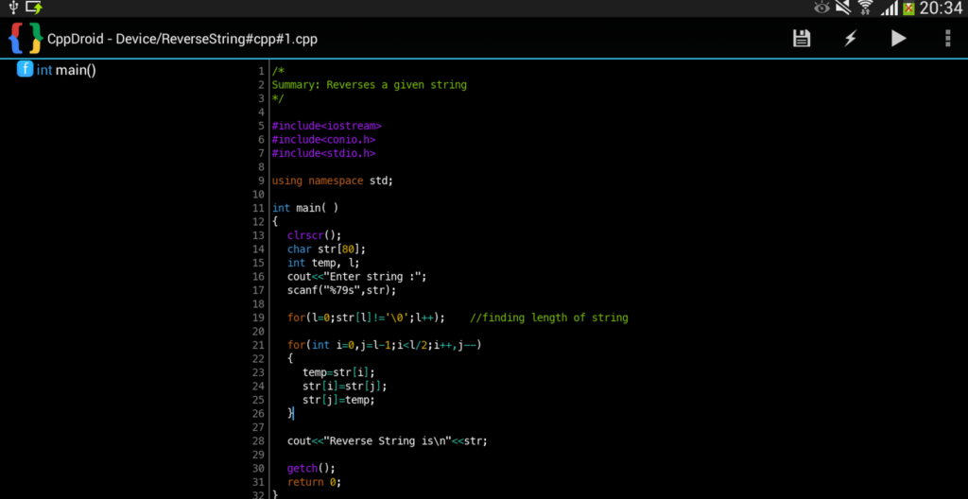Place cursor on cout<<"Enter string :" line
Image resolution: width=968 pixels, height=499 pixels.
(x=356, y=276)
